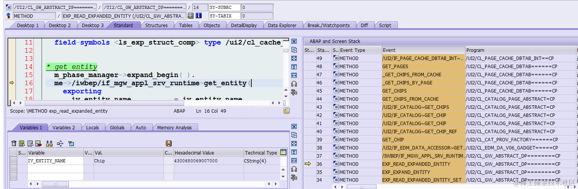This screenshot has height=189, width=578.
Task: Open the Script tab
Action: coord(385,25)
